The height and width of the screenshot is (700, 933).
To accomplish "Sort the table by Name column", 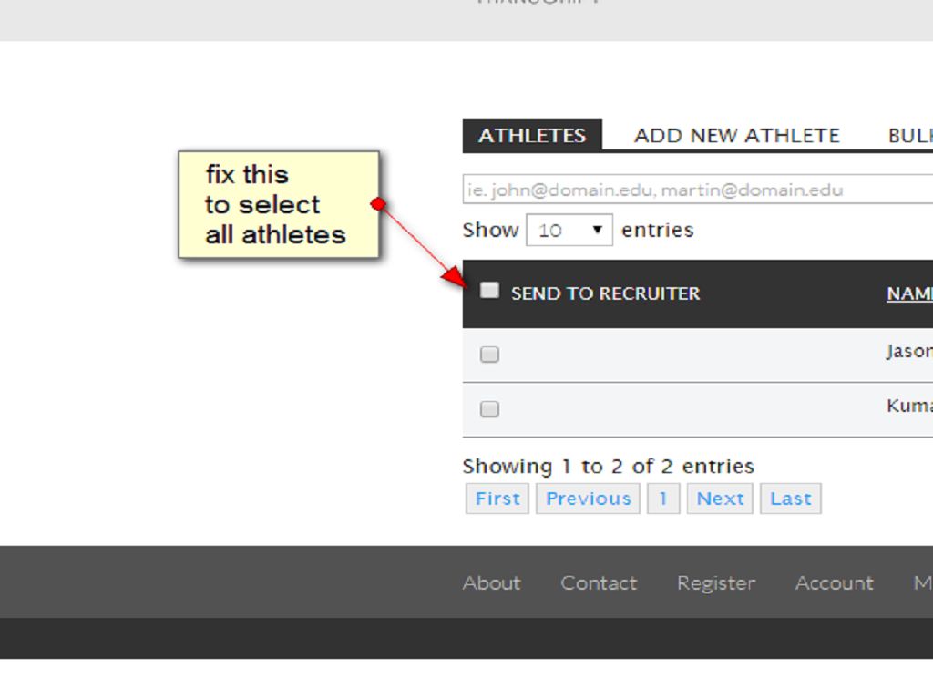I will tap(908, 294).
